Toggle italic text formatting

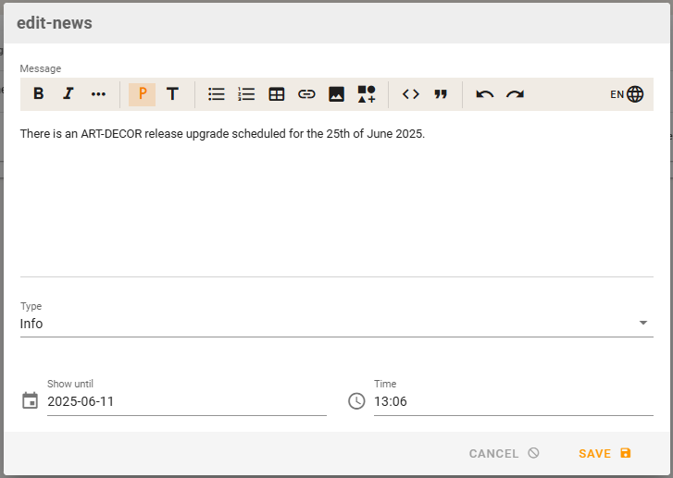69,94
